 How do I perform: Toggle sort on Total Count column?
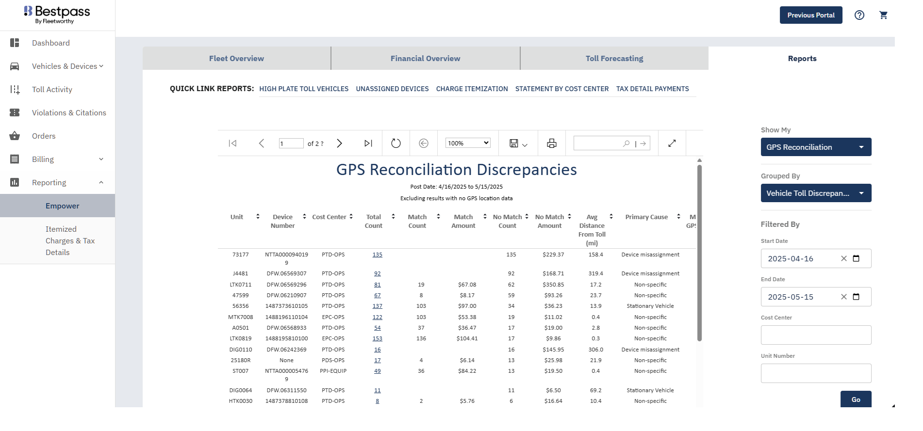tap(393, 217)
